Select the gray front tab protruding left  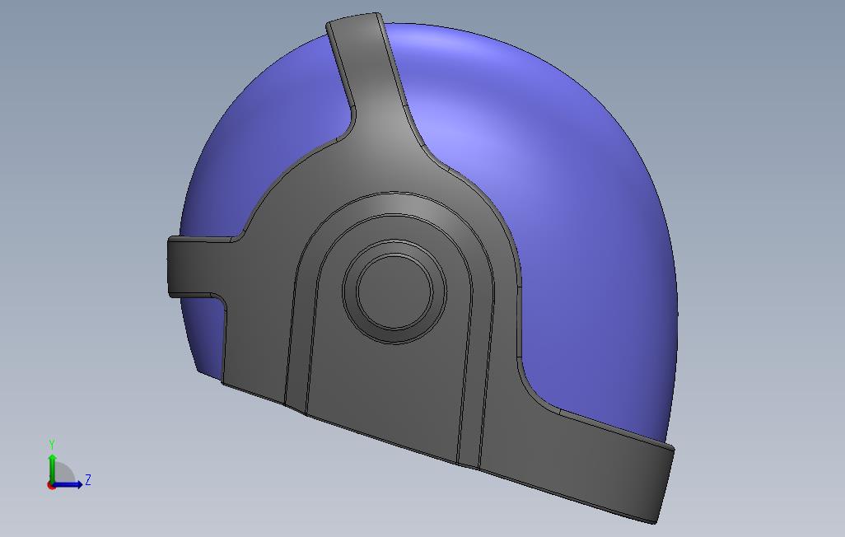pos(195,267)
